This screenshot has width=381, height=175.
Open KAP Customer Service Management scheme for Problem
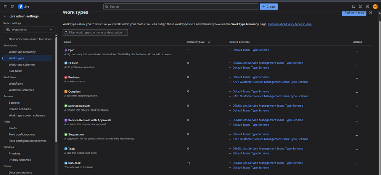tap(270, 82)
